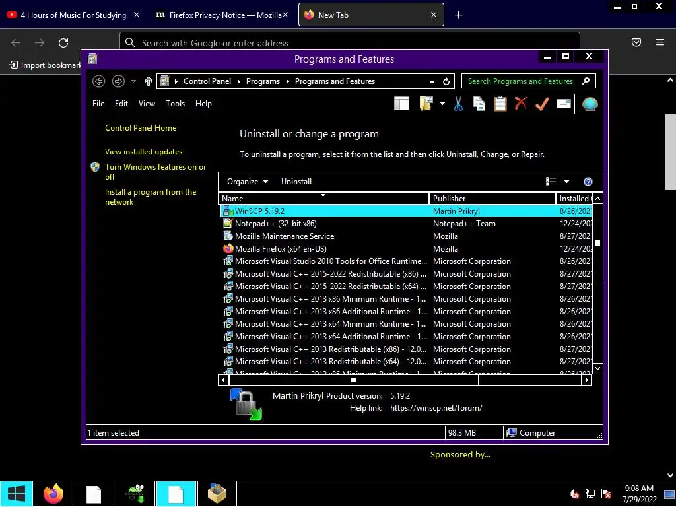
Task: Open the Help menu
Action: 203,104
